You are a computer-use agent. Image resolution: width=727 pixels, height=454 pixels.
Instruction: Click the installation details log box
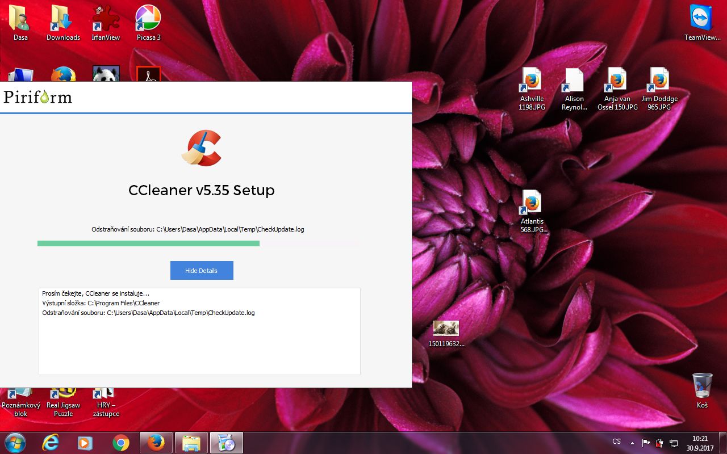click(x=199, y=331)
